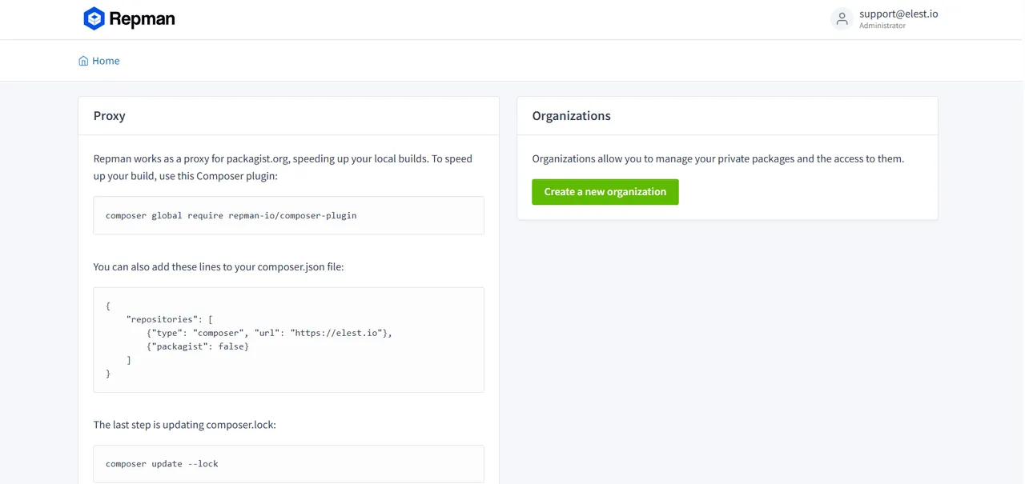Click the Organizations description sentence
Image resolution: width=1025 pixels, height=484 pixels.
tap(718, 158)
